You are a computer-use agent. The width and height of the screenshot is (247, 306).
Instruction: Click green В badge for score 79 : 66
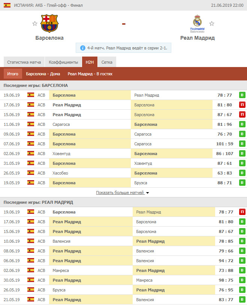point(242,251)
